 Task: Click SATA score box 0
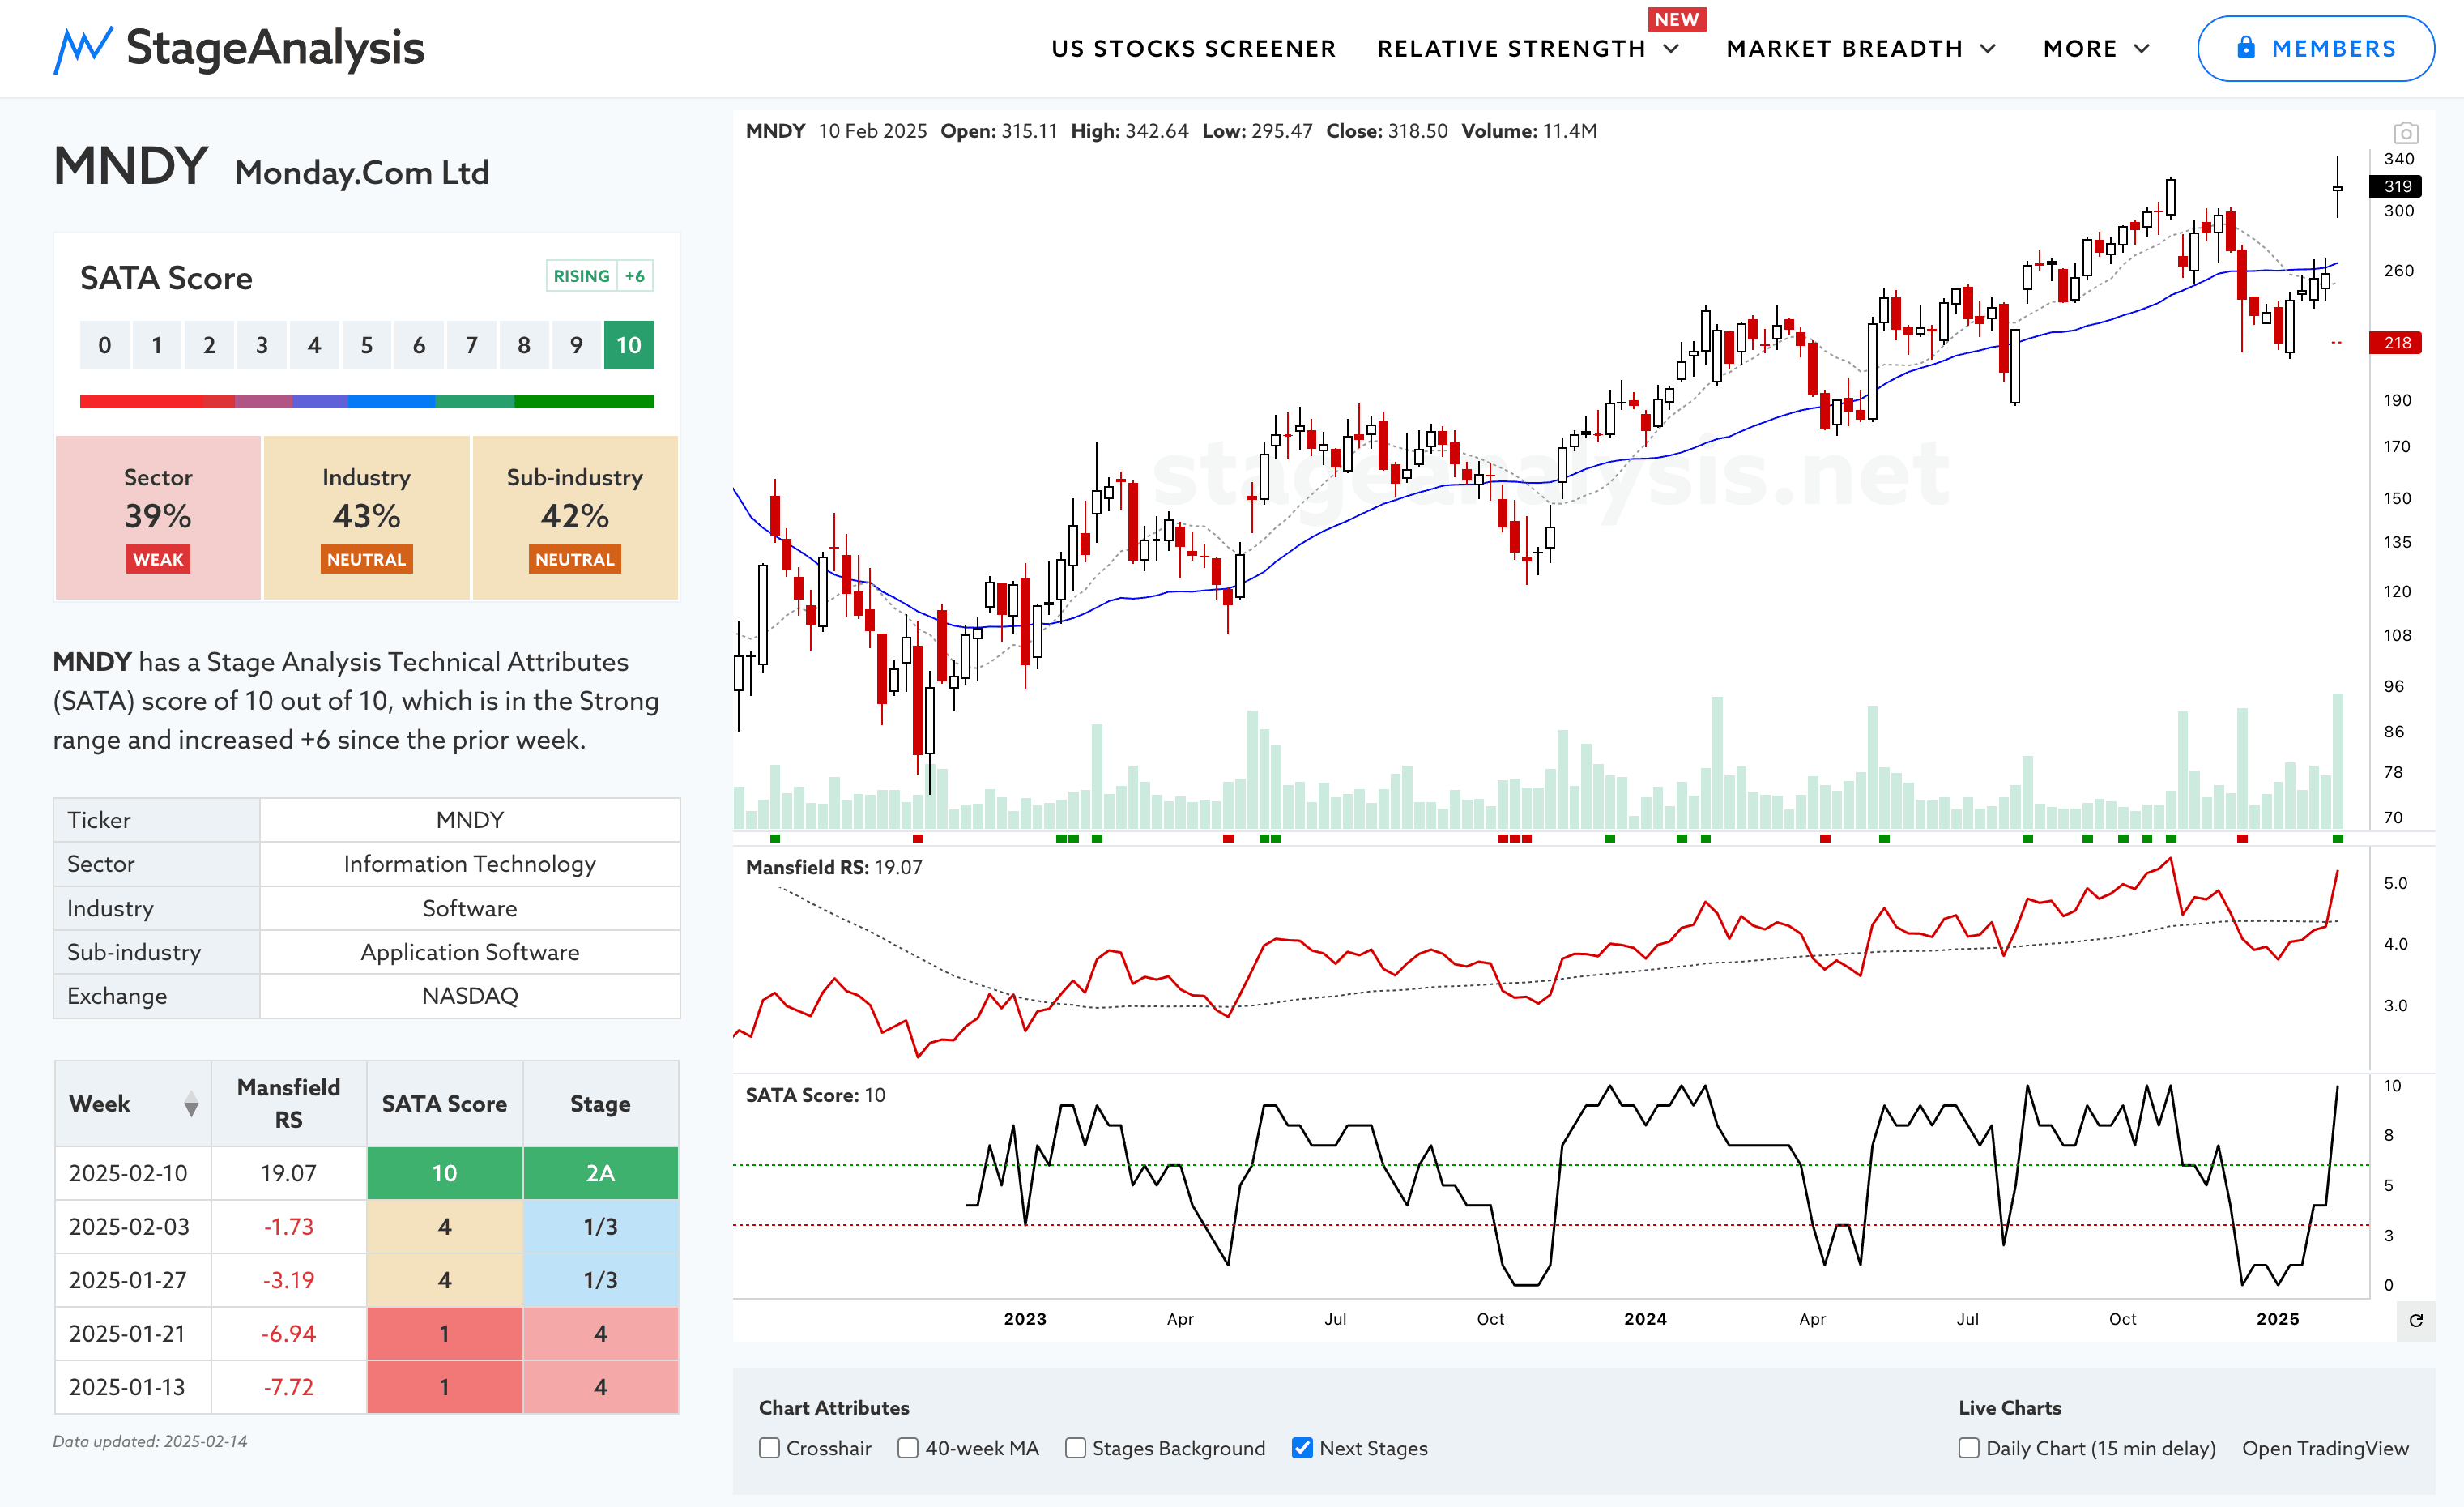[x=105, y=345]
